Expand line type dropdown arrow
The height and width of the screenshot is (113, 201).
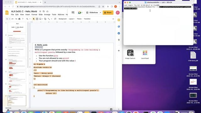click(52, 19)
